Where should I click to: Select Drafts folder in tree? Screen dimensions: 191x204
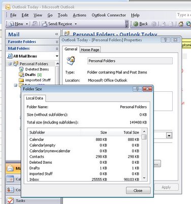coord(30,74)
